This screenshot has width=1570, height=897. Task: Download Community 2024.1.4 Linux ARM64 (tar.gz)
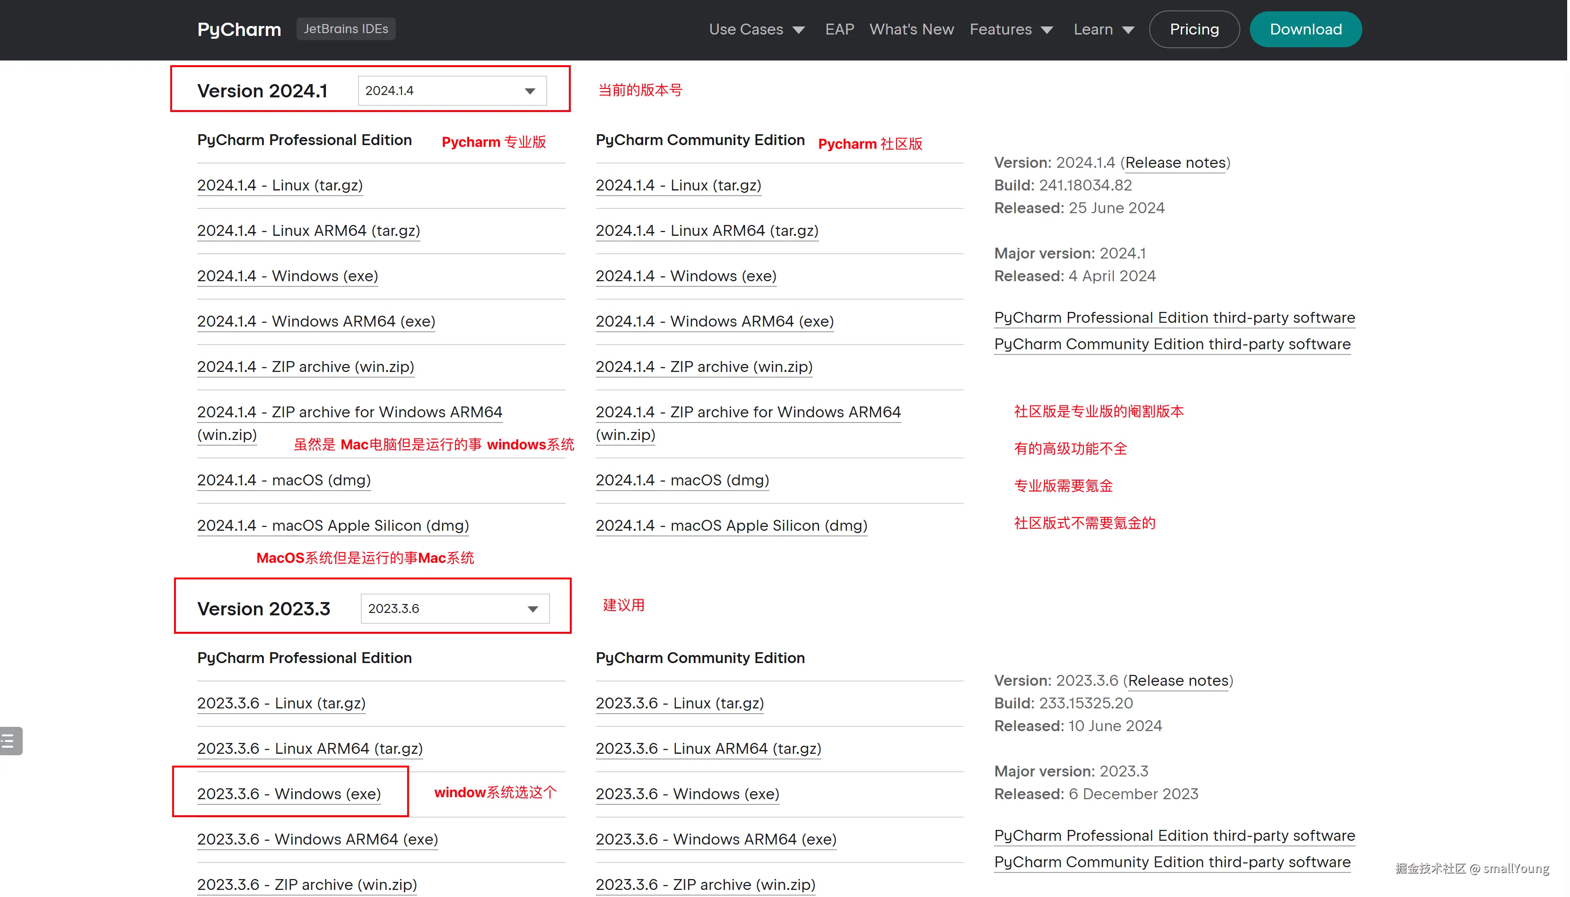(706, 231)
